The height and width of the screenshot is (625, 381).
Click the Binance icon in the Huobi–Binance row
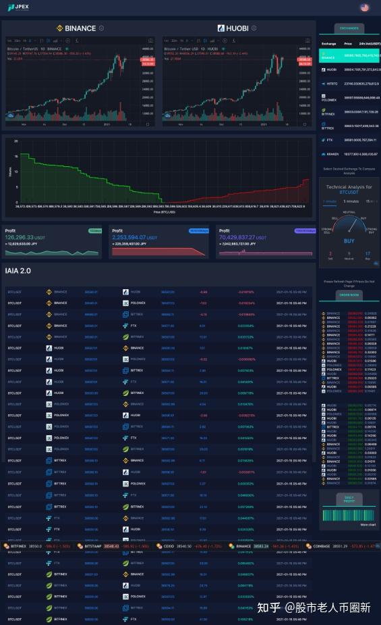coord(125,348)
